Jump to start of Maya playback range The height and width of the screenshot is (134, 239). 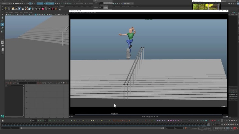pos(222,125)
